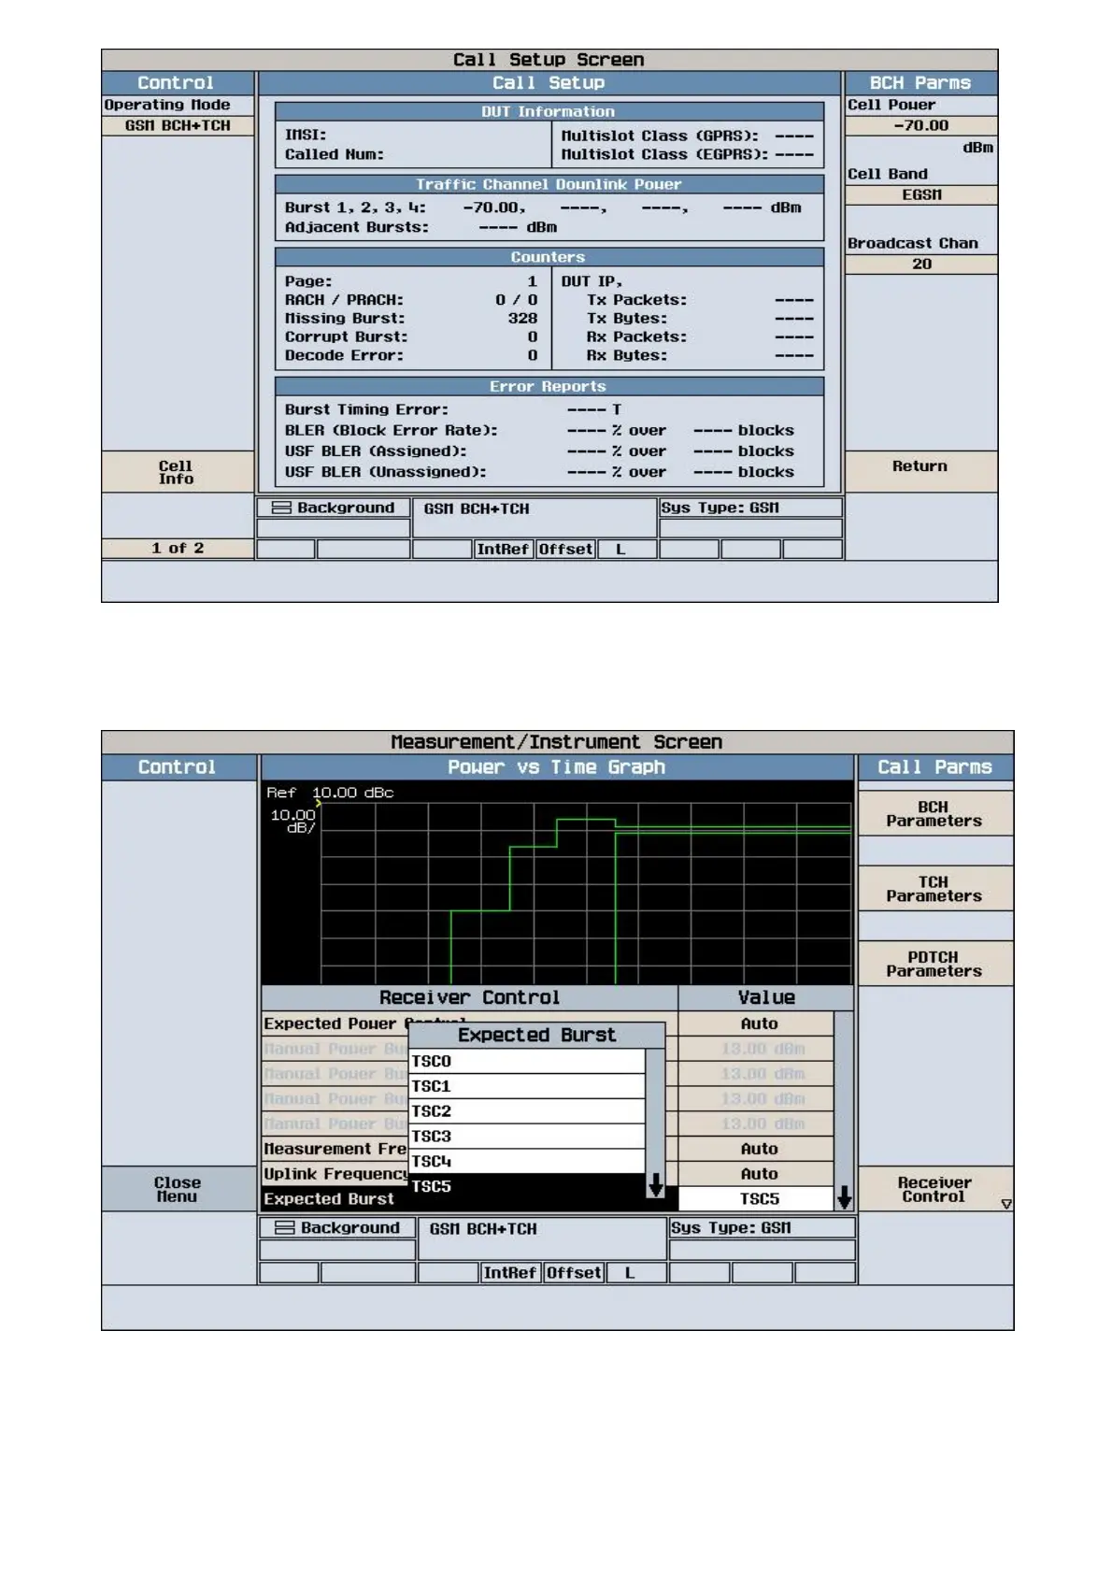
Task: Click Burst Timing Error label
Action: (366, 410)
